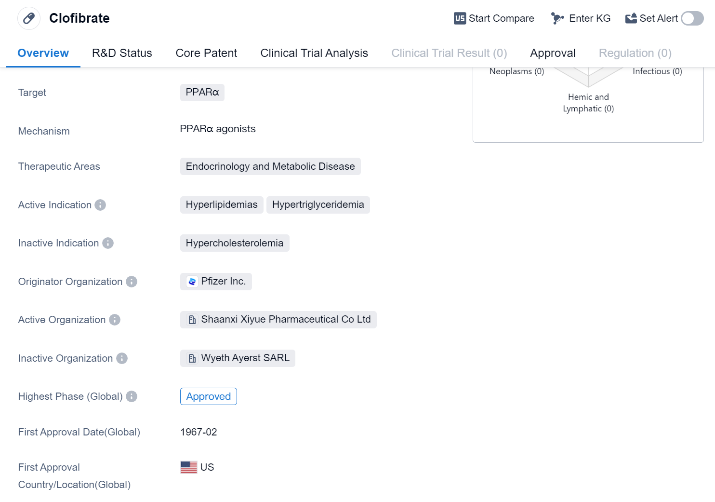This screenshot has width=715, height=502.
Task: Click info icon beside Highest Phase (Global)
Action: coord(132,396)
